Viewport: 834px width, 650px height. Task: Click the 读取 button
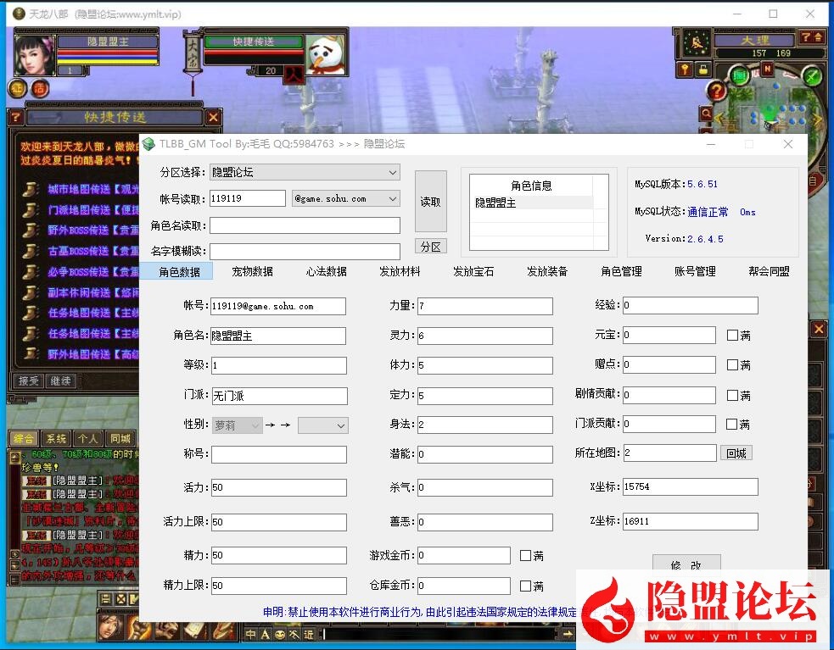(430, 202)
